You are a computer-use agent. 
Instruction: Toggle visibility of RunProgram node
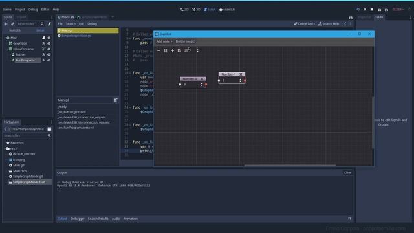(x=49, y=60)
